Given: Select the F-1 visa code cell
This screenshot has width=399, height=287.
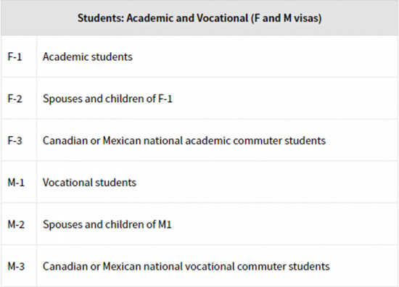Looking at the screenshot, I should coord(19,57).
